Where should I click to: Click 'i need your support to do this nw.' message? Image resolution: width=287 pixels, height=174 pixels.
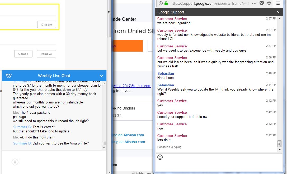click(x=183, y=117)
